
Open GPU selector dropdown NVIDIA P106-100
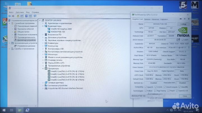coord(148,96)
